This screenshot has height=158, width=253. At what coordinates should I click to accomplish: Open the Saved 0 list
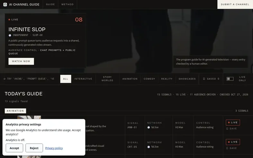pos(211,79)
